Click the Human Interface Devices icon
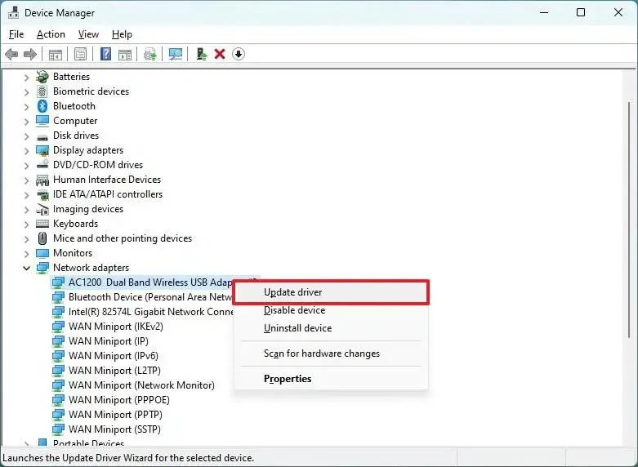638x467 pixels. tap(42, 180)
